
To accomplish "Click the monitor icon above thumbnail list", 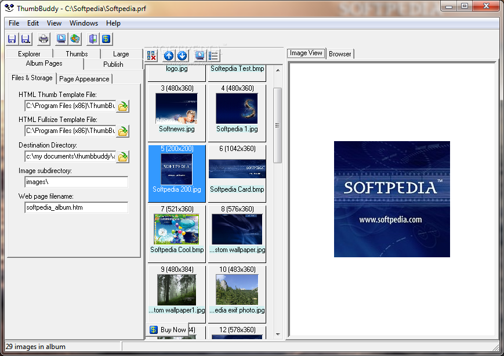I will click(200, 56).
